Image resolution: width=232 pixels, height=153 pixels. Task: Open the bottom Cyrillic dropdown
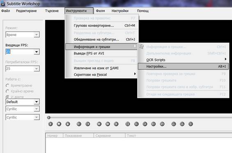[x=23, y=117]
